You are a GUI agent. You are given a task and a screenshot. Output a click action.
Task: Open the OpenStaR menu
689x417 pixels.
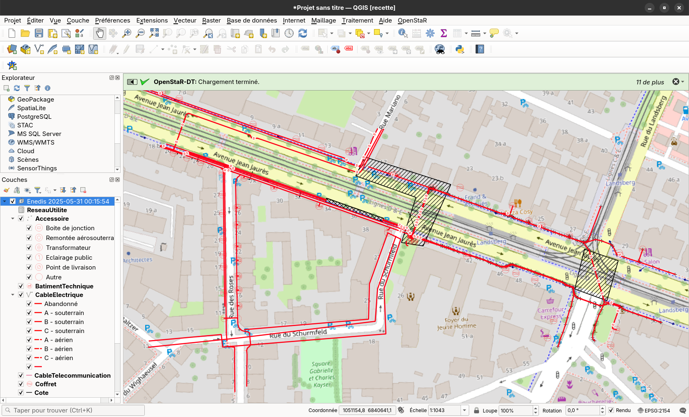(412, 20)
